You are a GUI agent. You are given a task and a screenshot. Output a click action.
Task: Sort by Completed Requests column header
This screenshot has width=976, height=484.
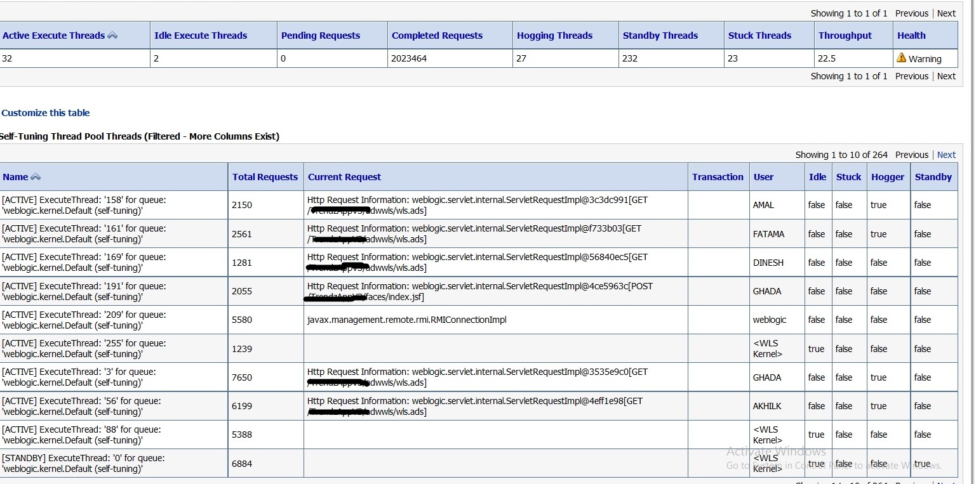pyautogui.click(x=437, y=36)
